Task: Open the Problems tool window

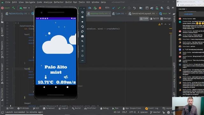Action: pyautogui.click(x=23, y=108)
